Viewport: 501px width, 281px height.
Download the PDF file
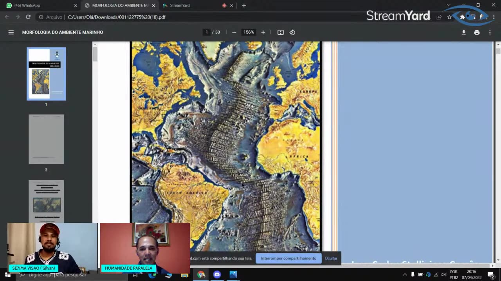coord(464,32)
